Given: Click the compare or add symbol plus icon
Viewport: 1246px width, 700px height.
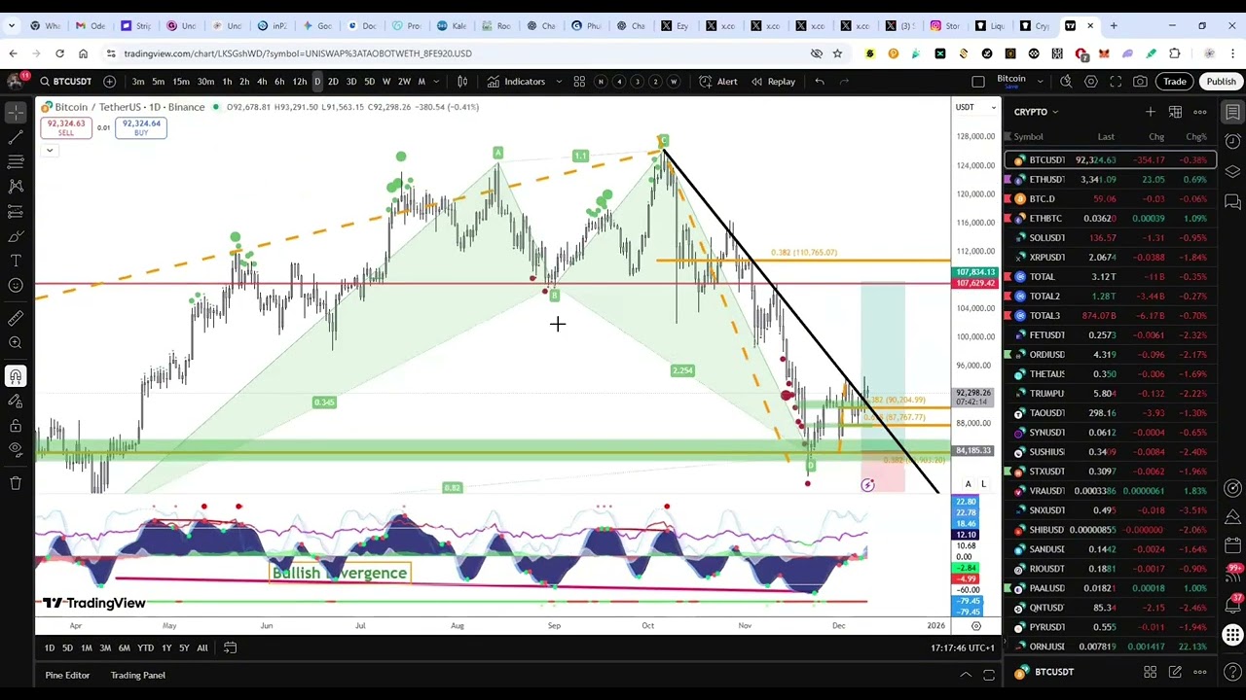Looking at the screenshot, I should [x=109, y=82].
